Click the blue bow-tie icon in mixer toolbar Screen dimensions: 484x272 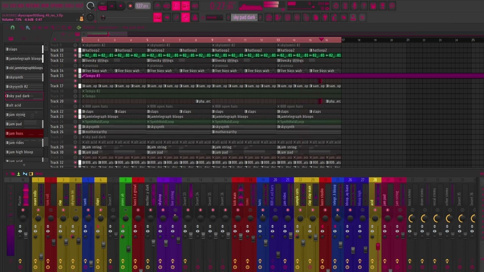tap(25, 174)
